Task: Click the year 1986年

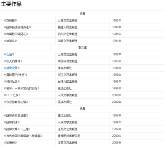Action: click(x=117, y=34)
